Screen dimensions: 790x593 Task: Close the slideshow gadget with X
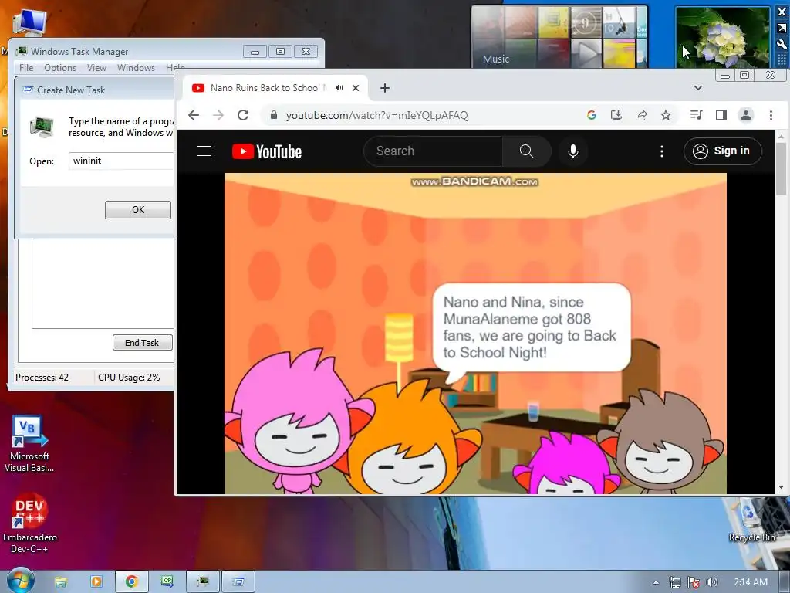click(x=782, y=12)
